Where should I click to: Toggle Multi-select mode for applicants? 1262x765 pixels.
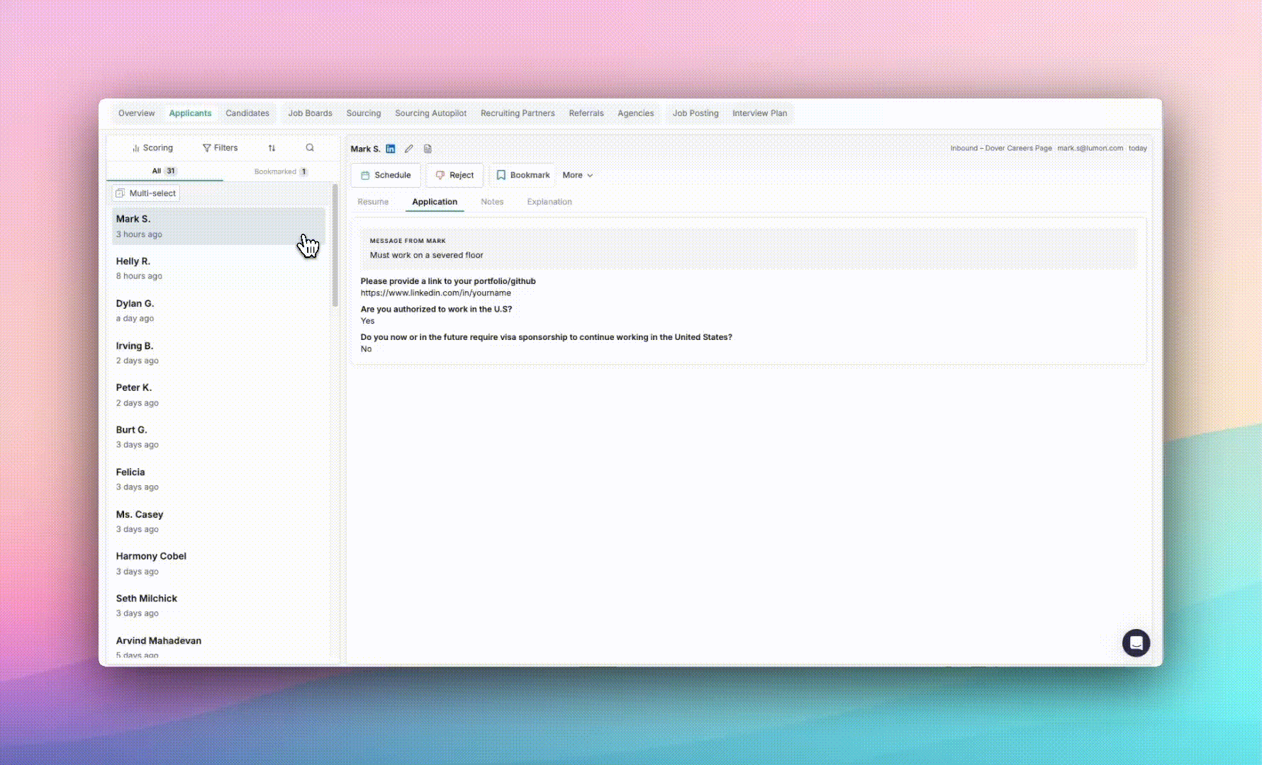[x=146, y=193]
